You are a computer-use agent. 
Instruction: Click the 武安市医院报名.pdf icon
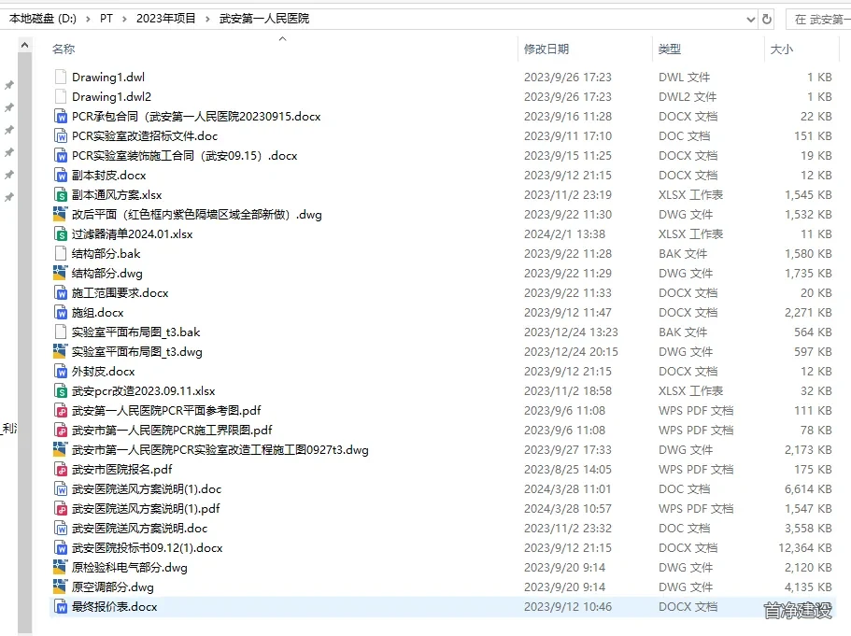point(61,470)
